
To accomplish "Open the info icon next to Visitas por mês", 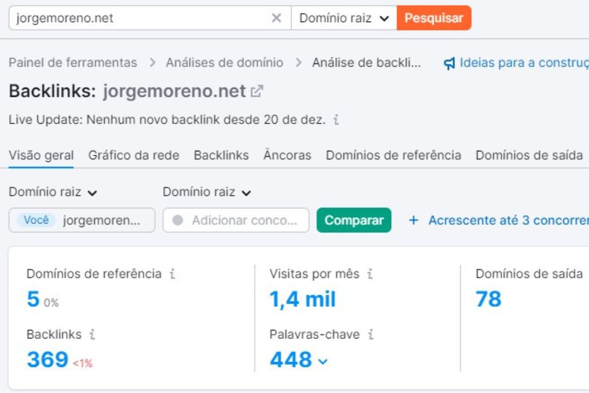I will click(371, 274).
